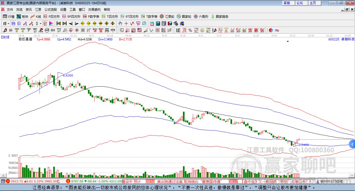Screen dimensions: 355x191
Task: Open the 六角形 hexagon tool
Action: 201,17
